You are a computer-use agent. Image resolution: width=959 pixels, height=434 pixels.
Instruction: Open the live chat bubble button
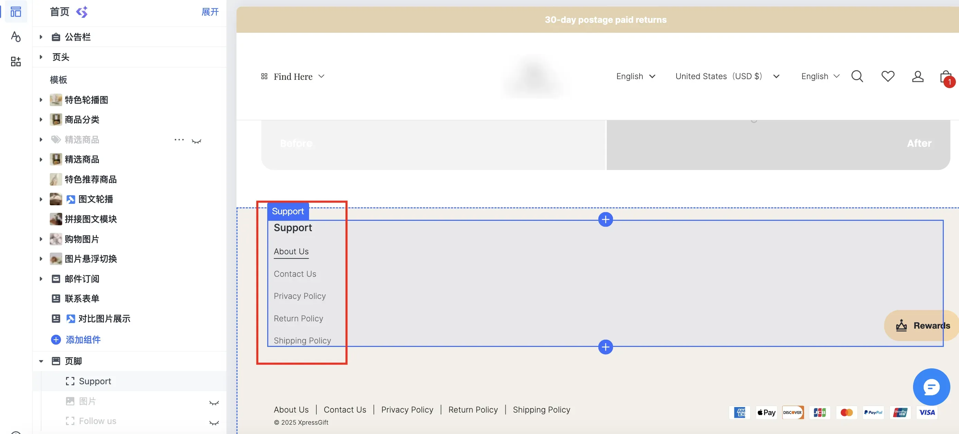tap(931, 387)
